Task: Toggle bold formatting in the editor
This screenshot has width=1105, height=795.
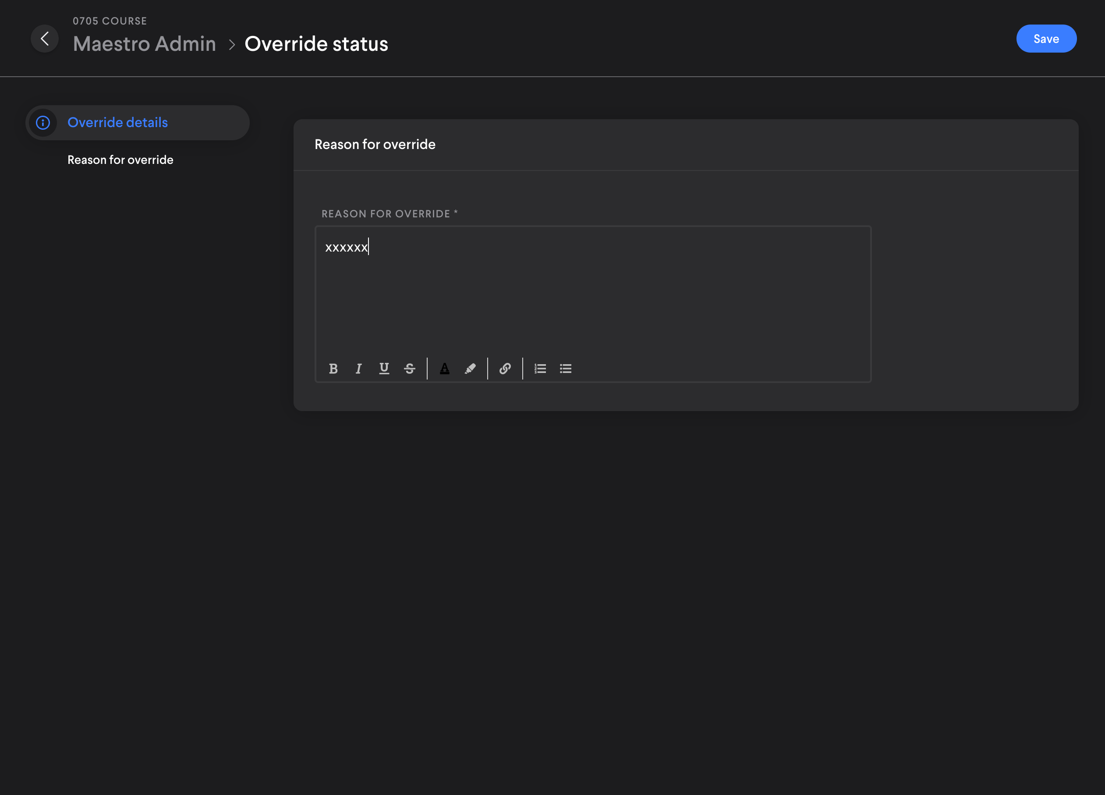Action: [333, 369]
